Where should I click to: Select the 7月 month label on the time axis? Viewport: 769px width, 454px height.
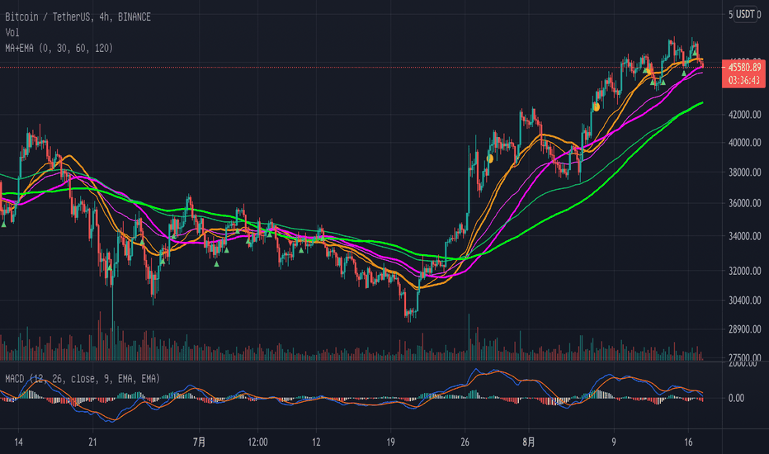[x=199, y=442]
